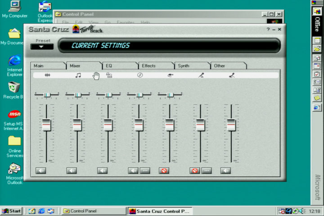This screenshot has height=216, width=324.
Task: Select the Setup MSN Internet Access icon
Action: point(13,120)
